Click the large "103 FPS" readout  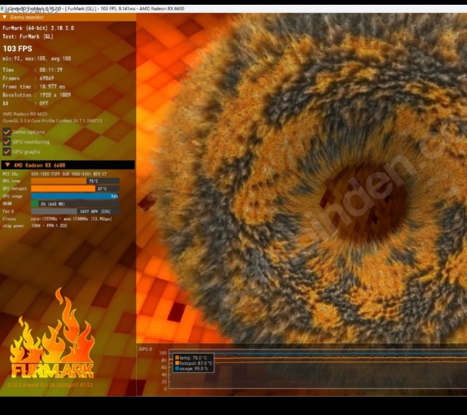[18, 48]
